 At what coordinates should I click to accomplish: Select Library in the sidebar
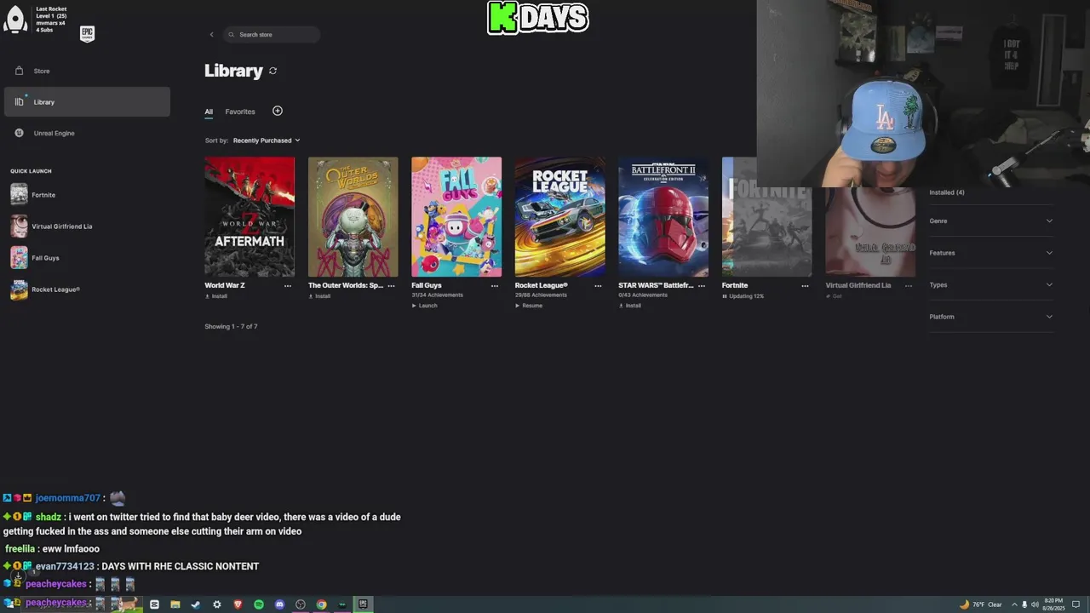tap(85, 102)
